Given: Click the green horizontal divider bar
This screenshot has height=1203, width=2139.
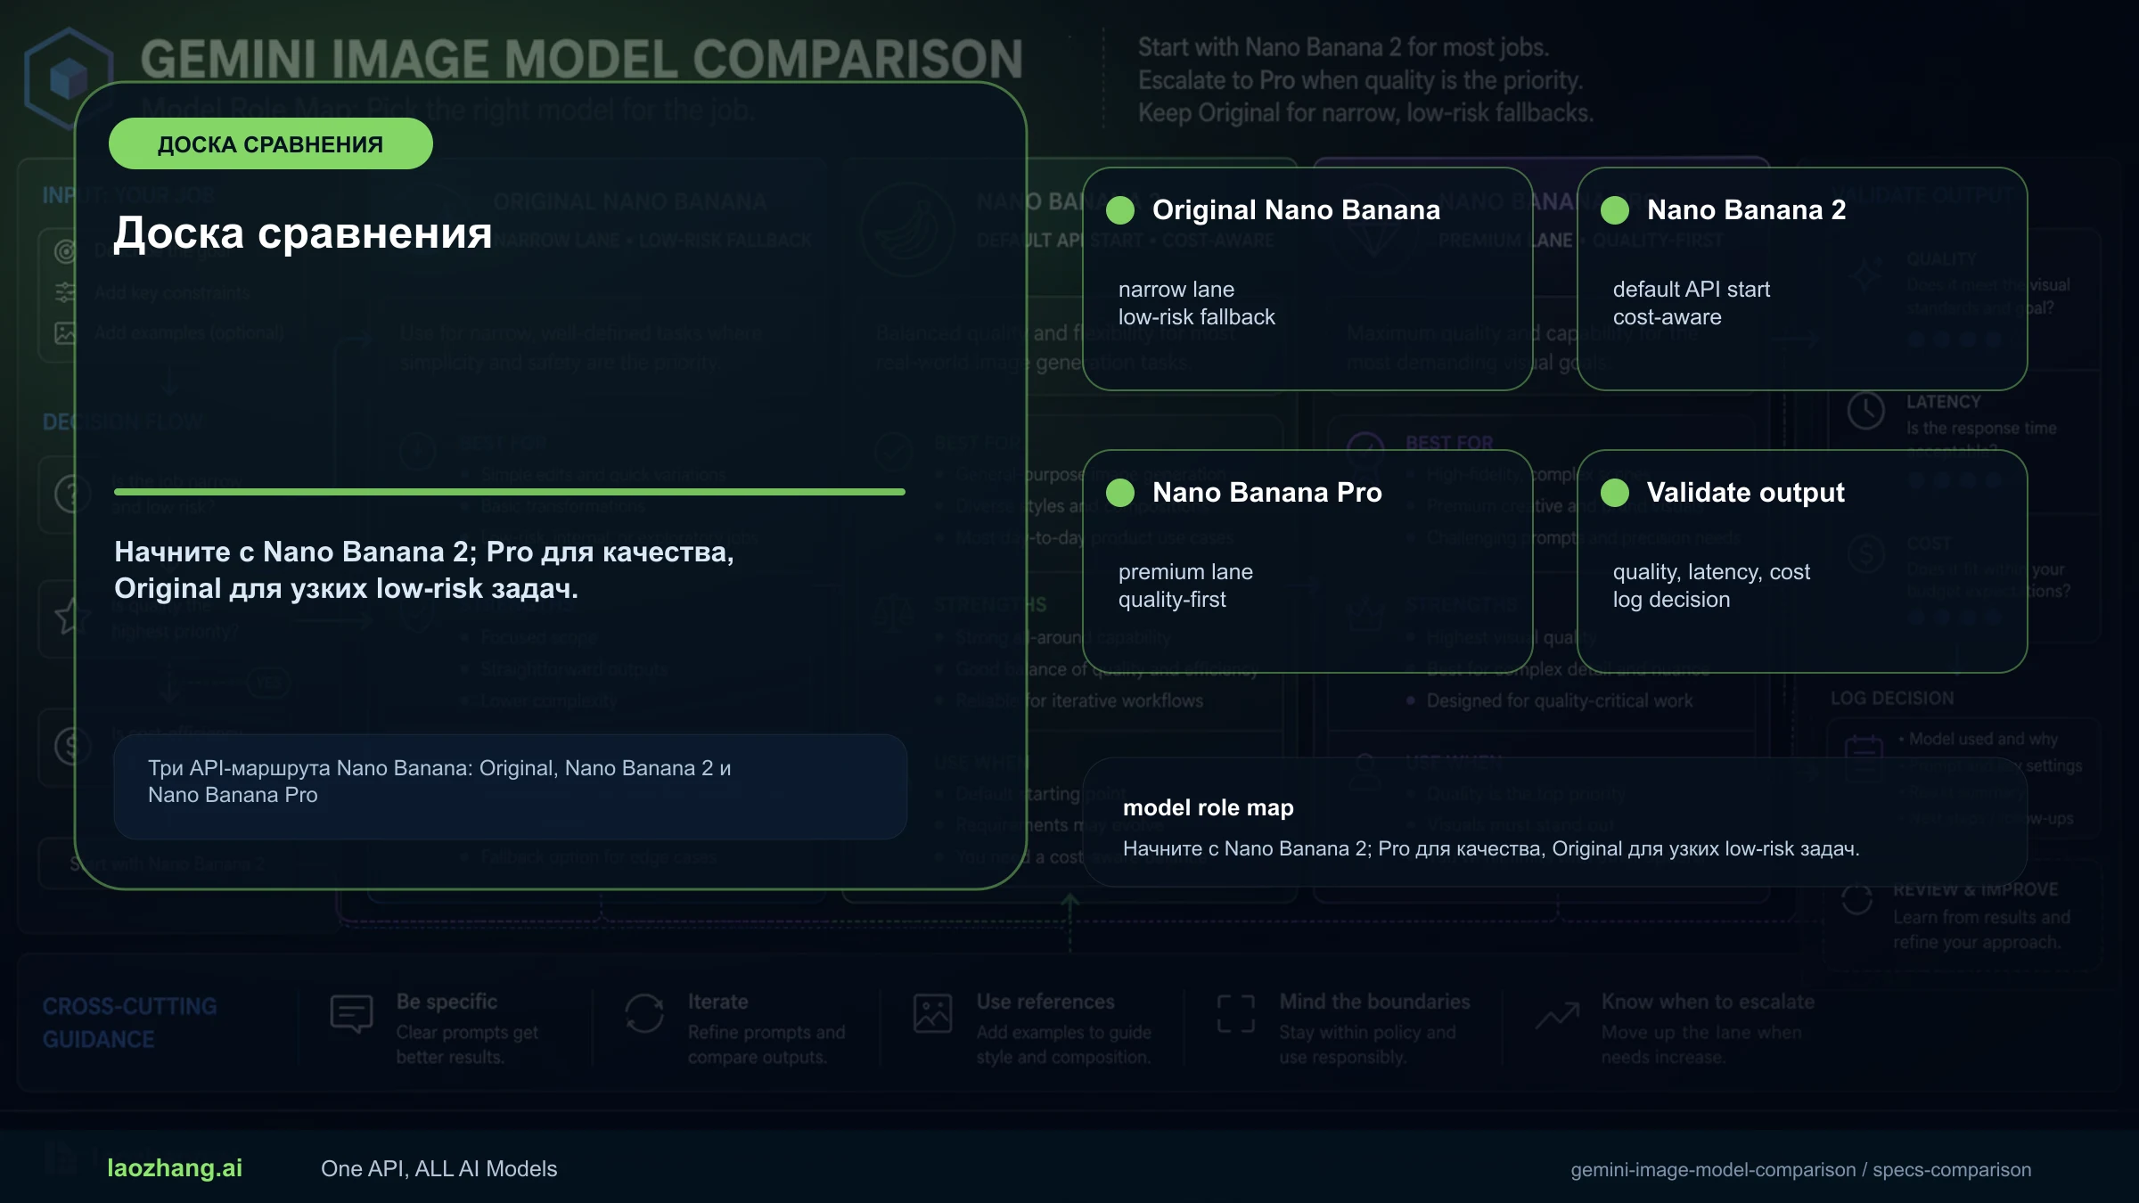Looking at the screenshot, I should tap(510, 492).
